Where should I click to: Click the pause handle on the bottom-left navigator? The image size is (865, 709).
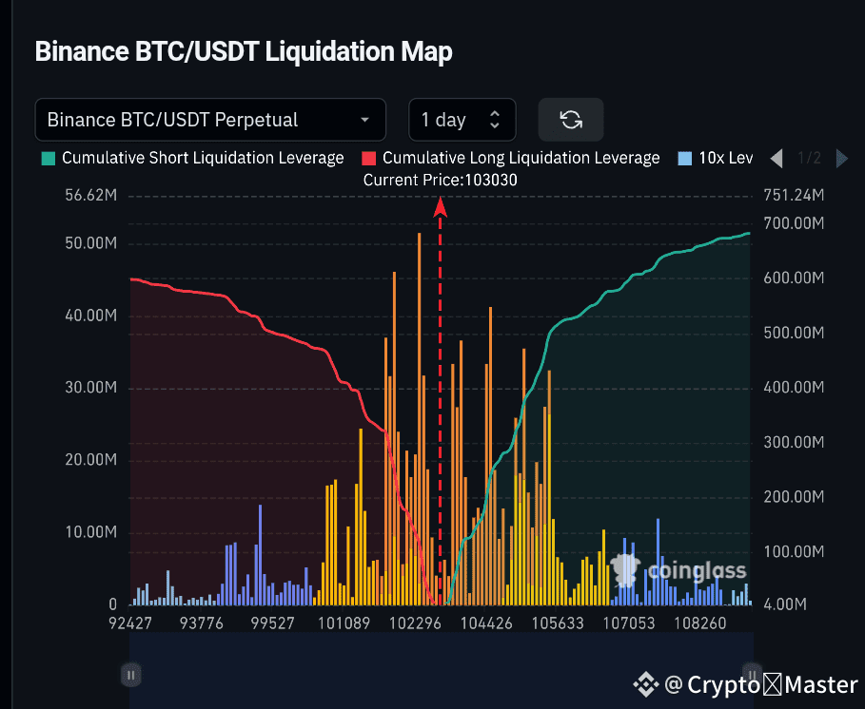click(130, 674)
